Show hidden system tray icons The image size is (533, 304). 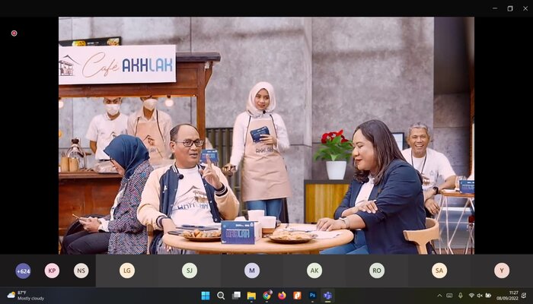click(439, 296)
